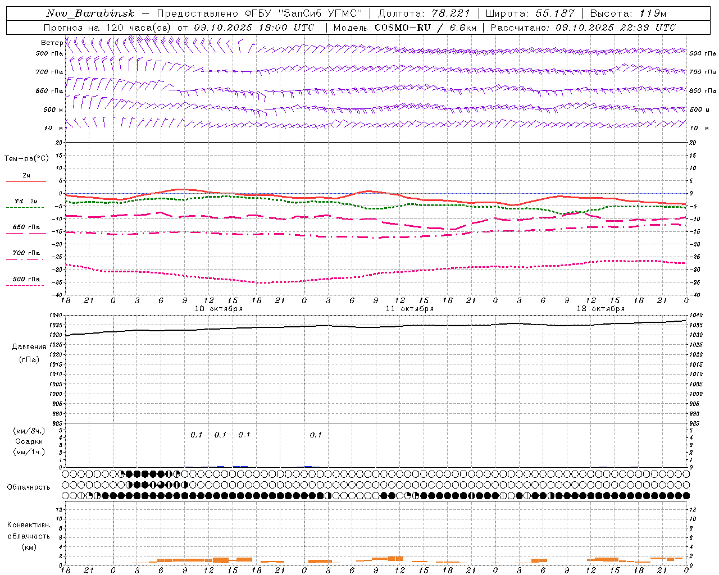Image resolution: width=719 pixels, height=575 pixels.
Task: Click the '2м' temperature legend entry
Action: pos(26,176)
